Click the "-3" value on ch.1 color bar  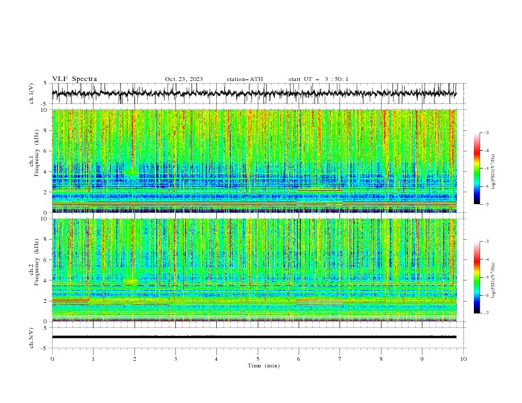click(x=486, y=132)
